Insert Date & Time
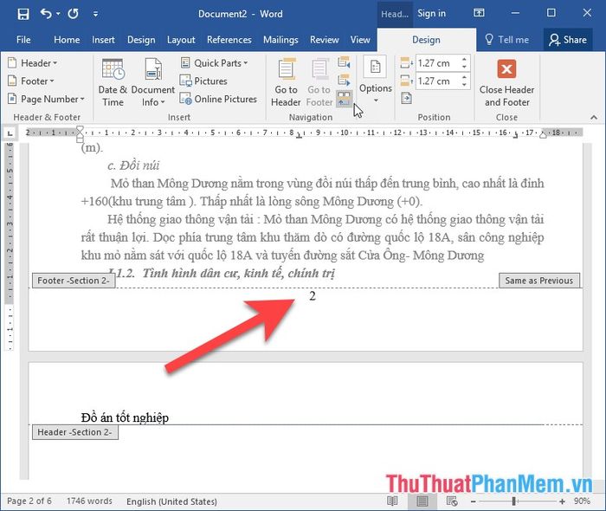This screenshot has height=511, width=606. pos(113,82)
